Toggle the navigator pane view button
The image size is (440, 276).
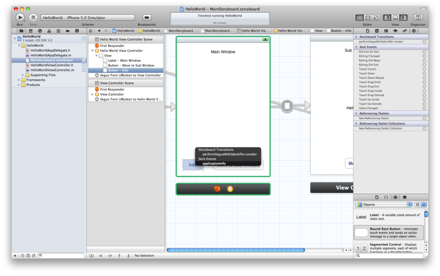click(x=387, y=18)
